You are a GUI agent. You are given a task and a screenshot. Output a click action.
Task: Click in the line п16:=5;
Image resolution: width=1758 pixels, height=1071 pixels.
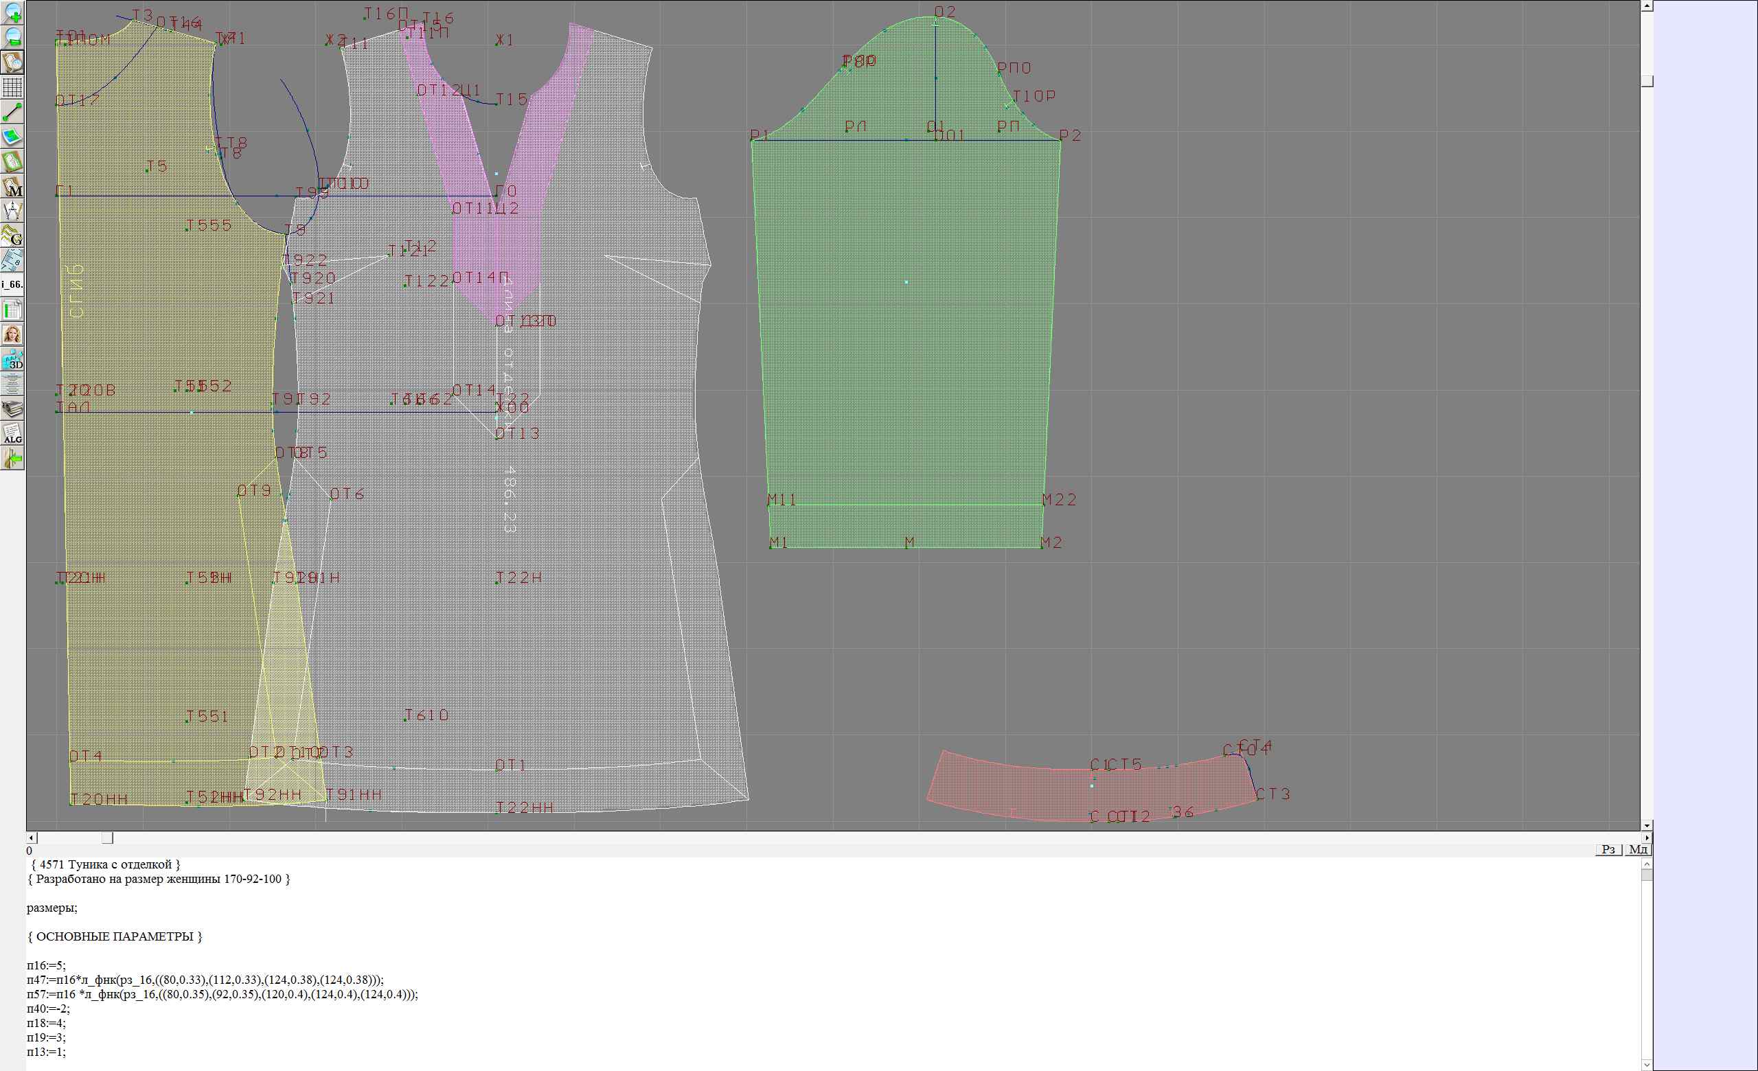coord(47,965)
